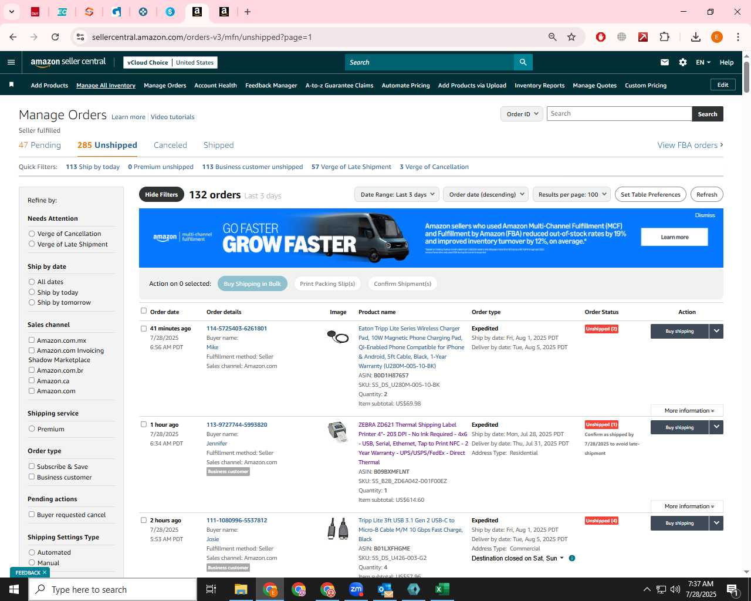This screenshot has width=751, height=601.
Task: Switch to the 47 Pending tab
Action: [x=40, y=145]
